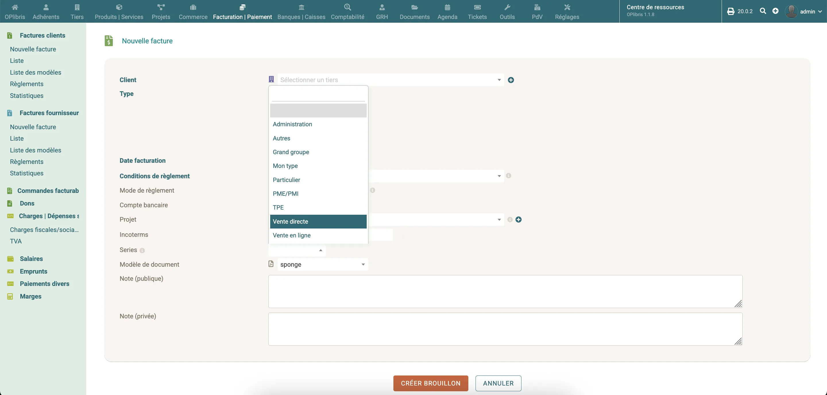
Task: Open Règlements link under Factures clients
Action: (x=27, y=84)
